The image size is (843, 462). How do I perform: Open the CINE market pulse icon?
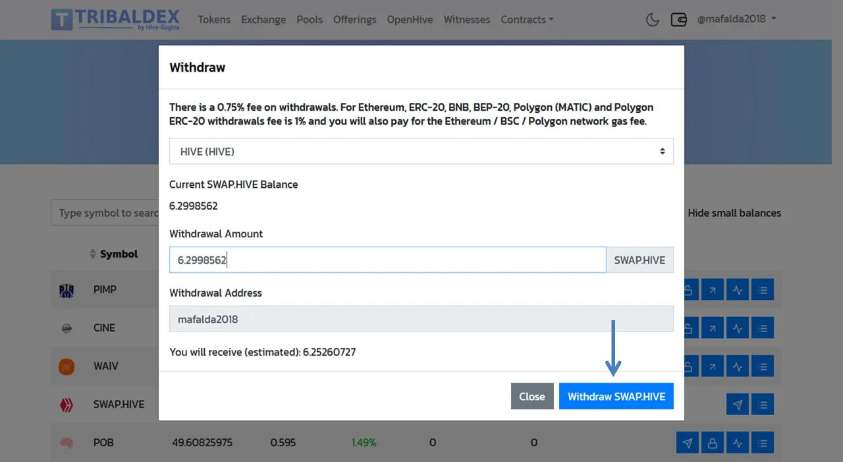tap(738, 328)
